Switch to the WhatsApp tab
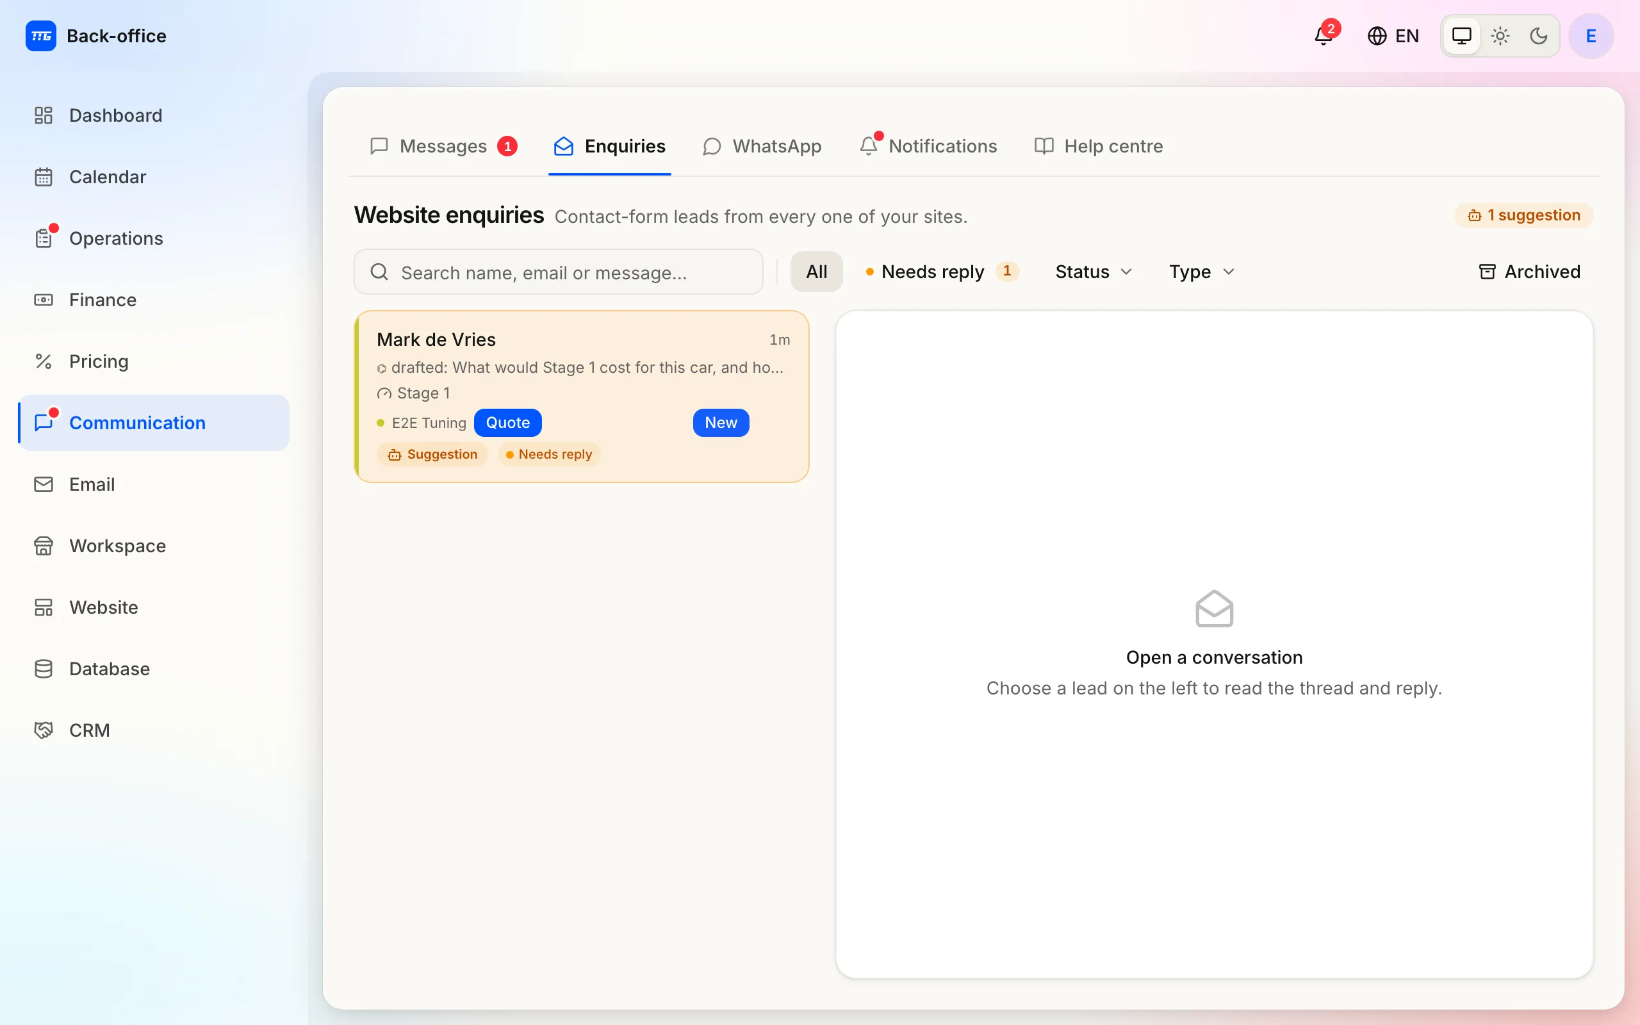The height and width of the screenshot is (1025, 1640). point(762,147)
